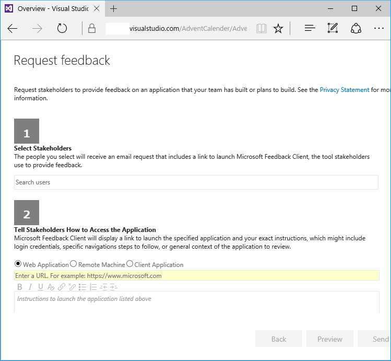Click the Enter a URL field
The image size is (391, 361).
(197, 275)
